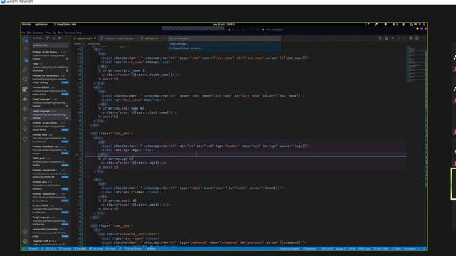Open manage gear for the Twig extension
456x256 pixels.
coord(67,70)
